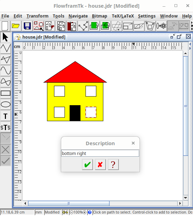Close the Description dialog
Screen dimensions: 193x216
pos(133,143)
